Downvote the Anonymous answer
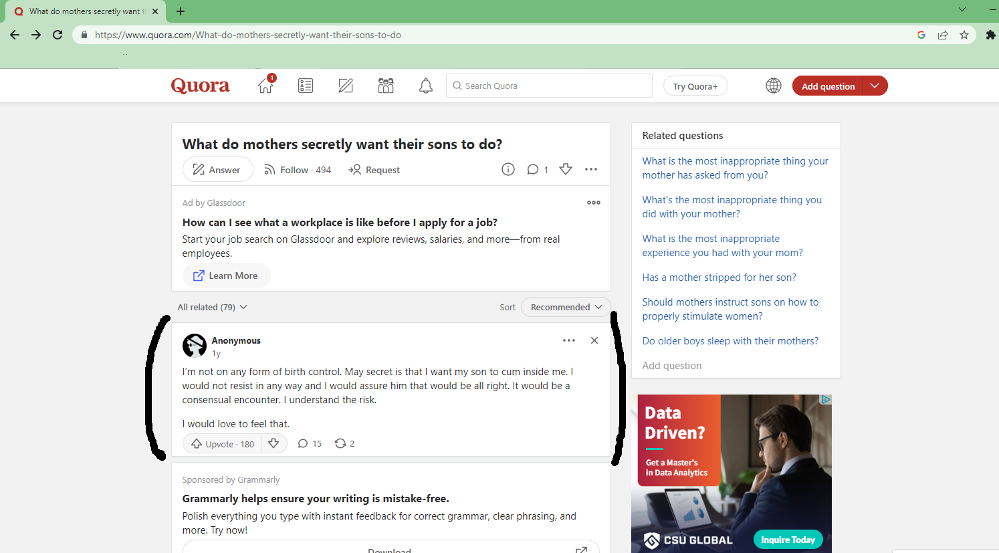The width and height of the screenshot is (999, 553). pyautogui.click(x=273, y=443)
